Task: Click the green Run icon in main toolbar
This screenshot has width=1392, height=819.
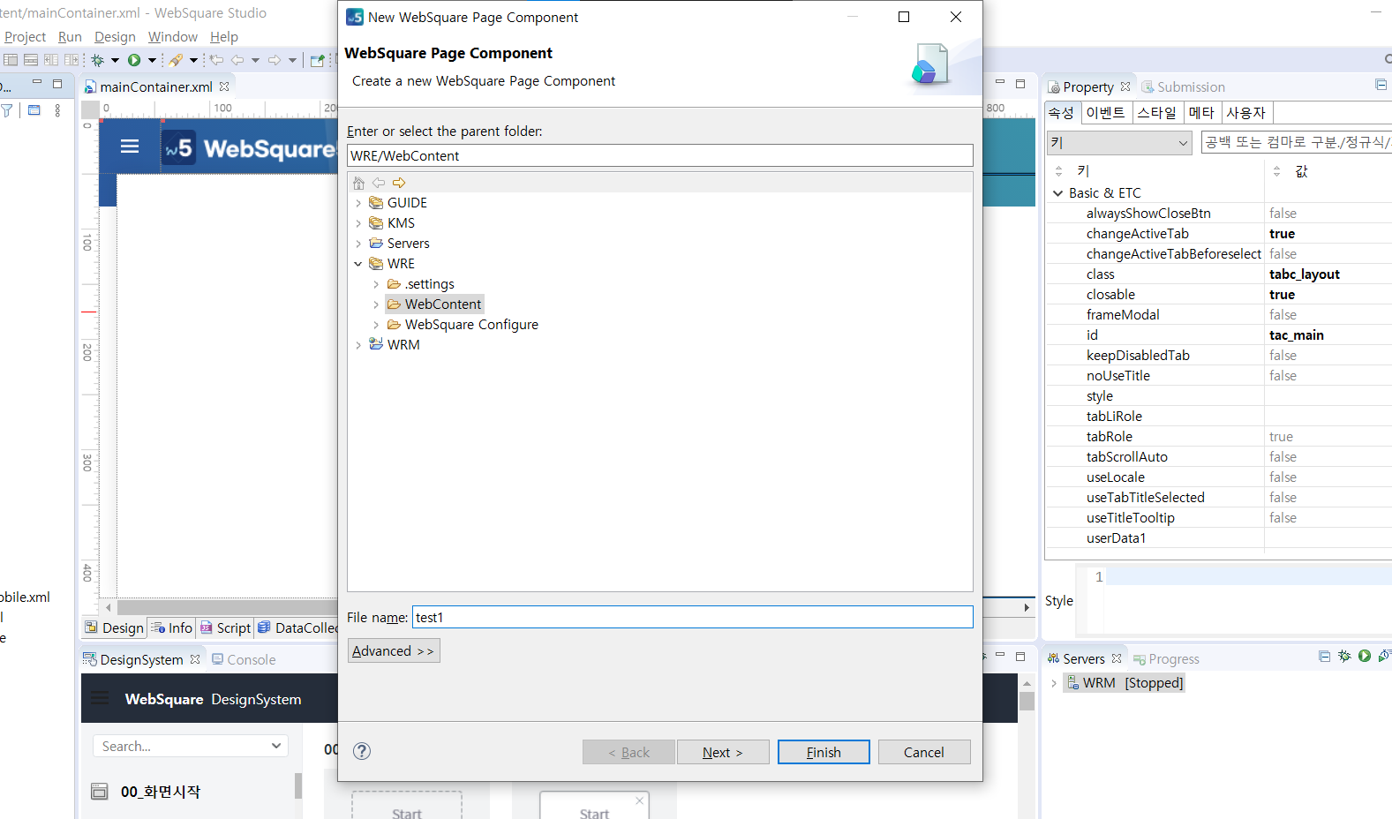Action: pos(134,60)
